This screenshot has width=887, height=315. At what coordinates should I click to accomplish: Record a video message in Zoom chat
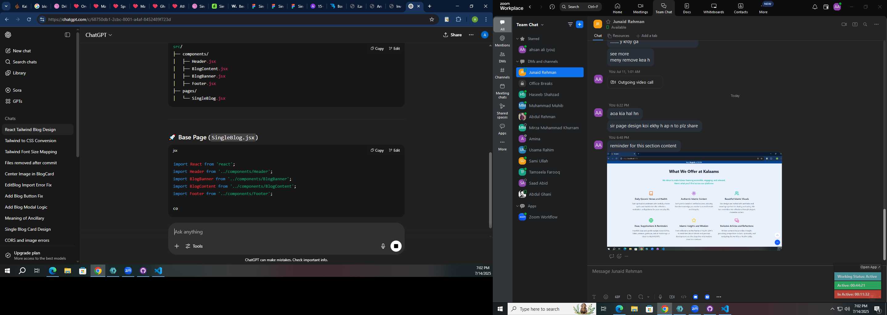(672, 297)
